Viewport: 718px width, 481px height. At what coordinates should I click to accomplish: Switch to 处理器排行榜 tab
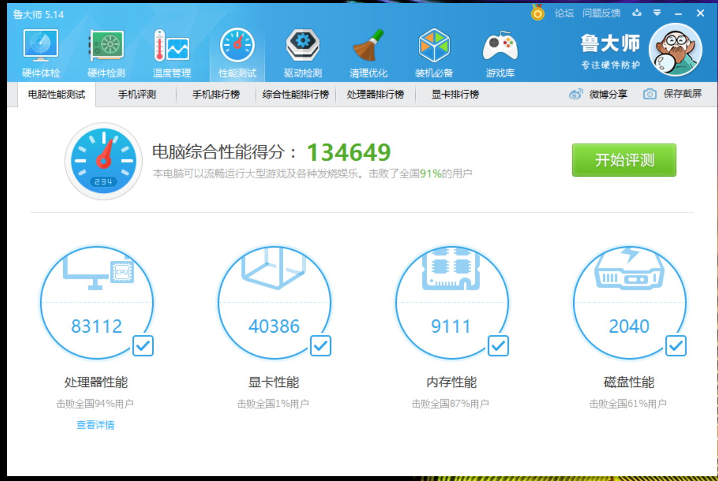point(375,95)
